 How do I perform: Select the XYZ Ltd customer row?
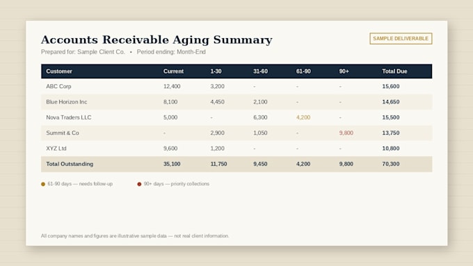click(x=236, y=149)
